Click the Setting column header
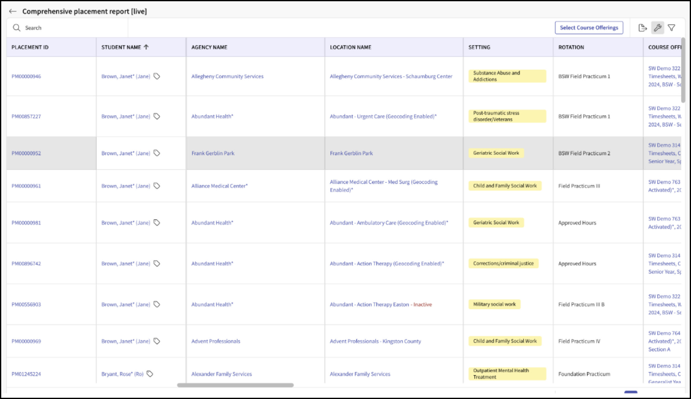Viewport: 691px width, 399px height. point(479,47)
